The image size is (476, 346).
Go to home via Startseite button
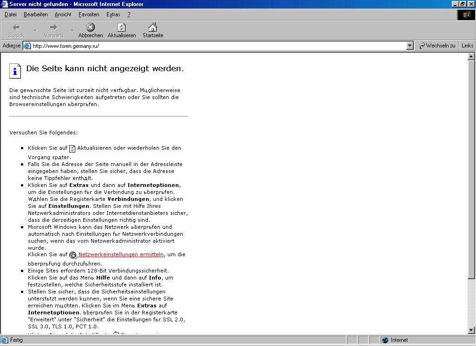point(152,31)
